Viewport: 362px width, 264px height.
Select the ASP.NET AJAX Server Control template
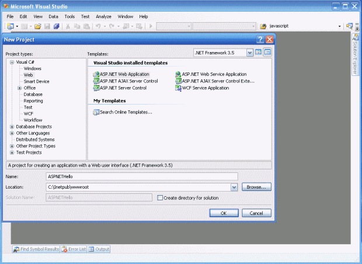[x=126, y=81]
